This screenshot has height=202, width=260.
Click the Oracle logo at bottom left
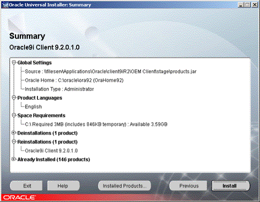pos(19,198)
